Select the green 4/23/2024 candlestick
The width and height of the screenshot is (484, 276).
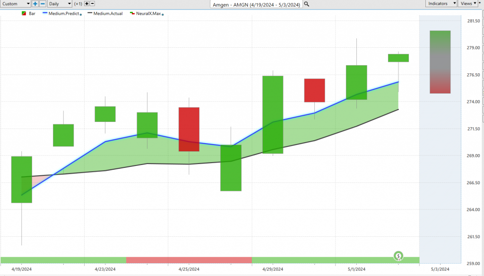click(105, 114)
